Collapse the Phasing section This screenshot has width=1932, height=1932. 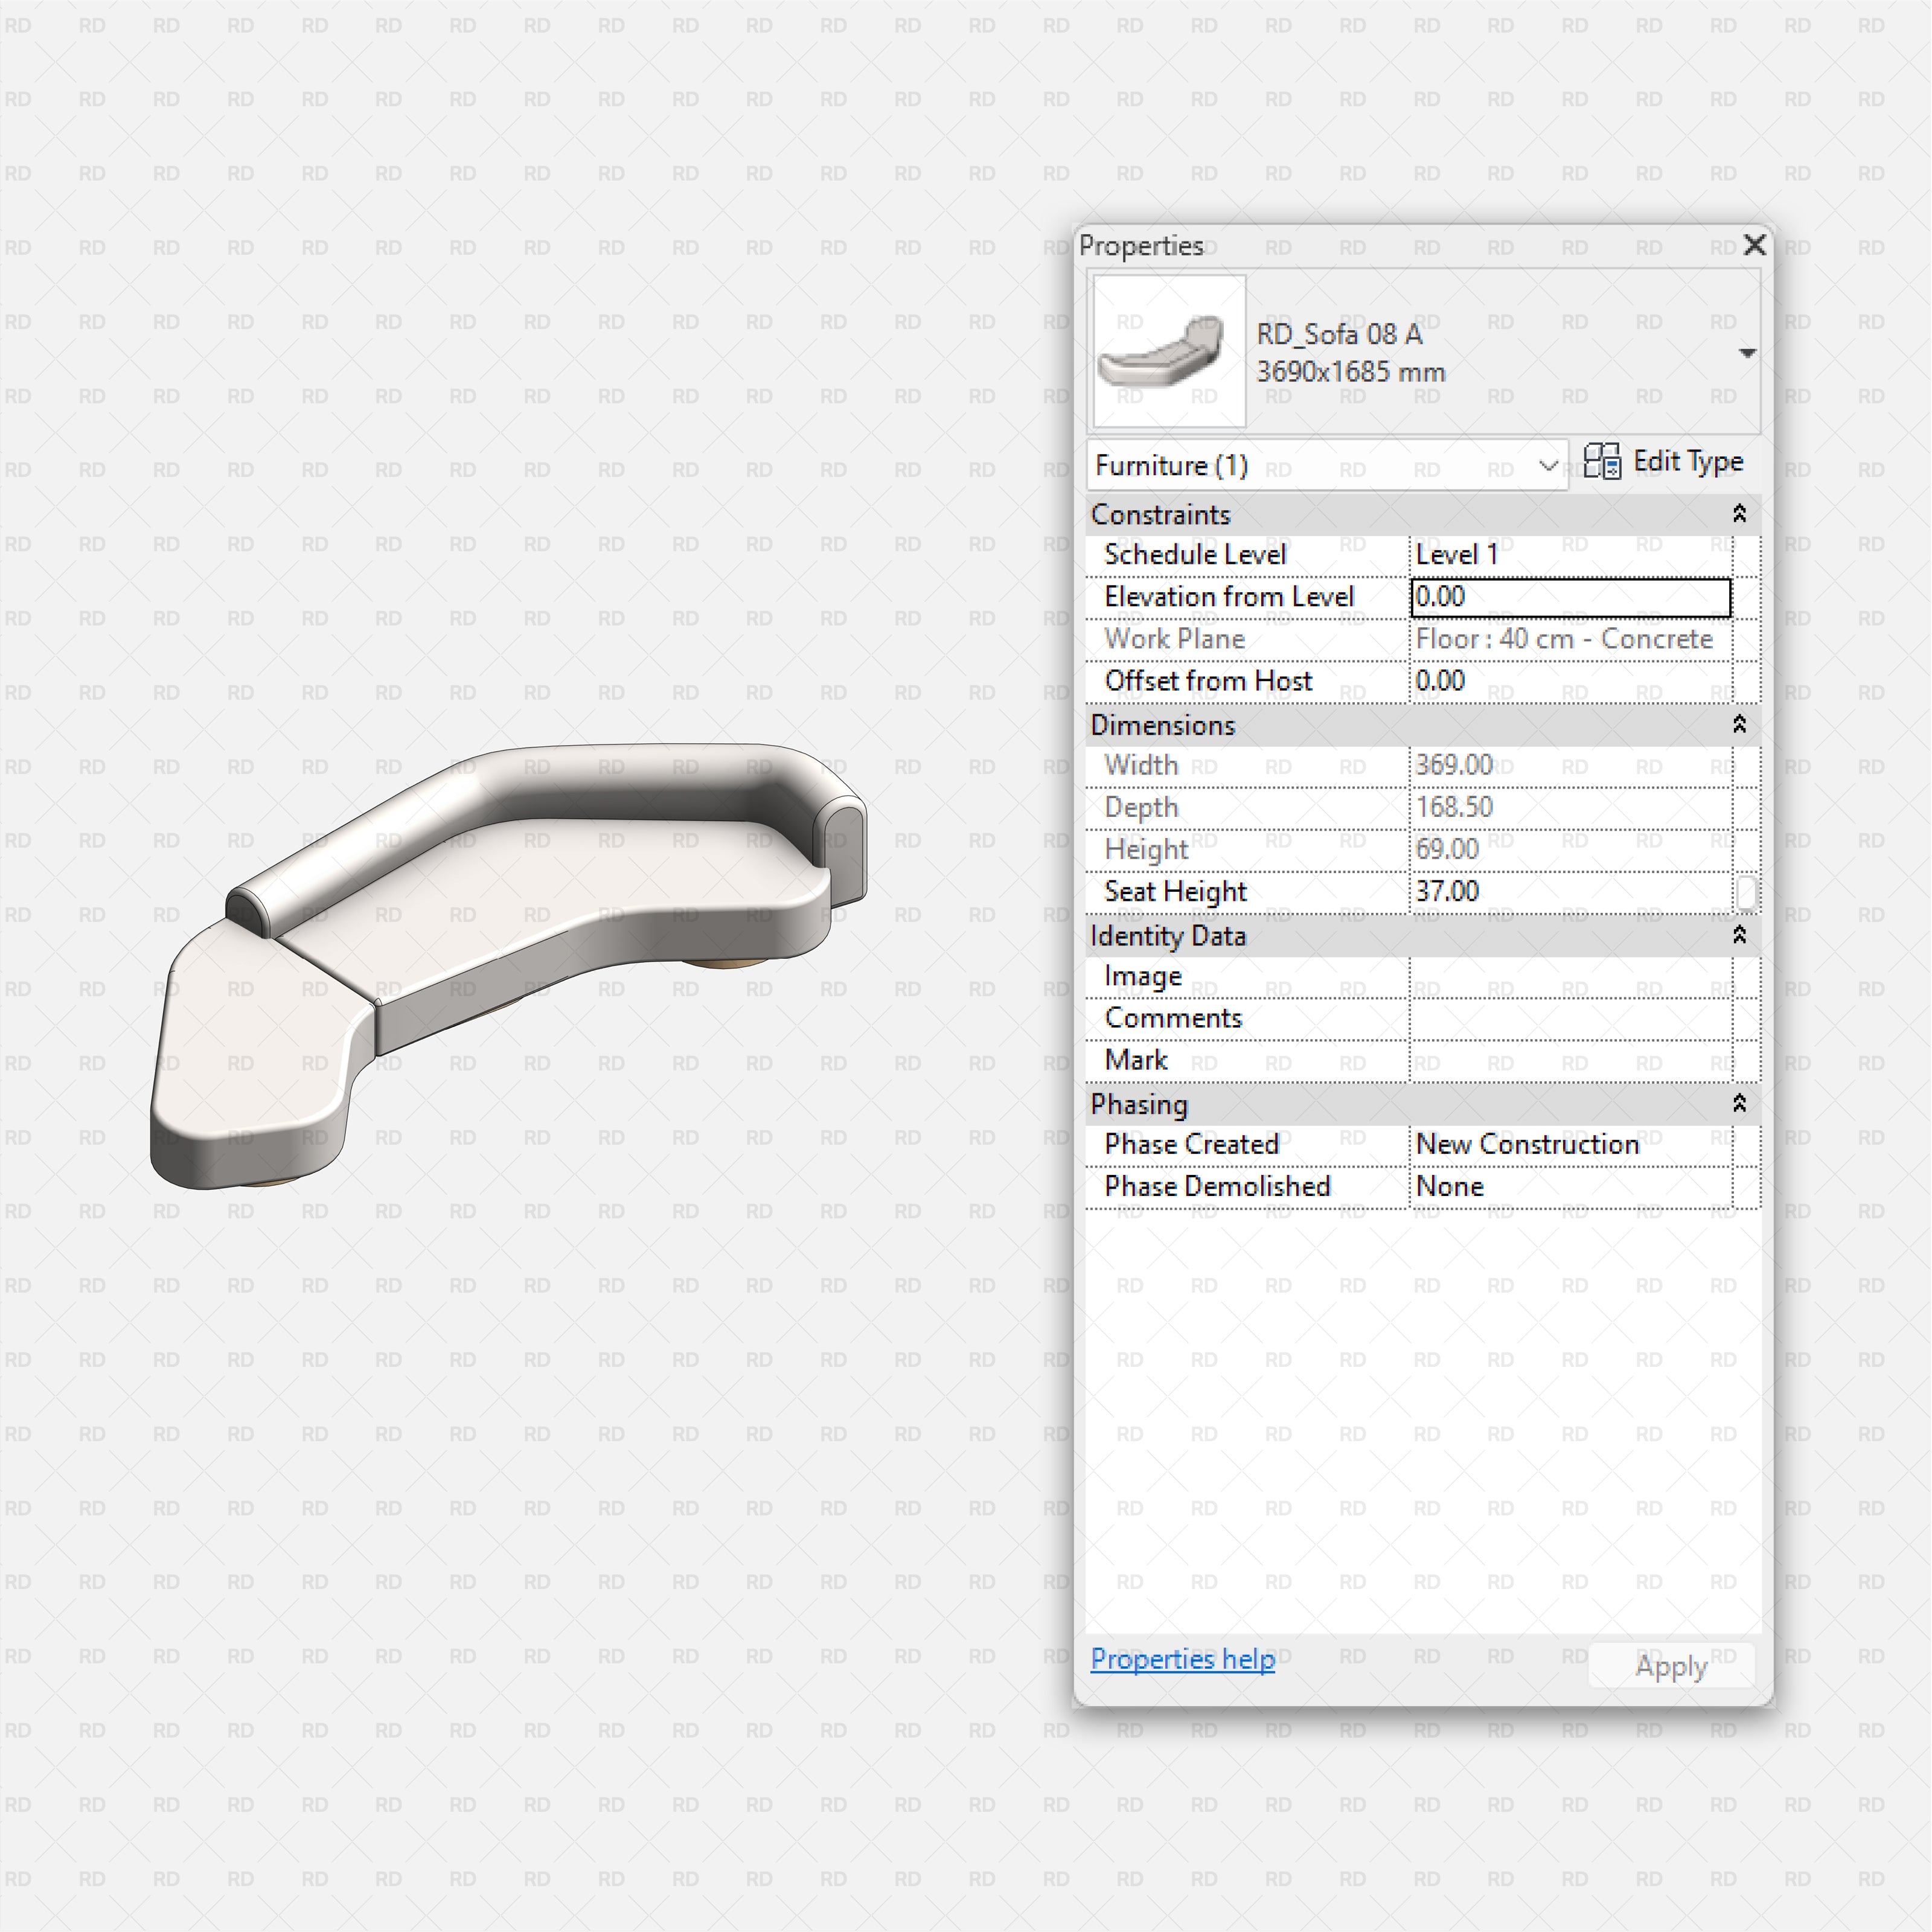(x=1739, y=1103)
